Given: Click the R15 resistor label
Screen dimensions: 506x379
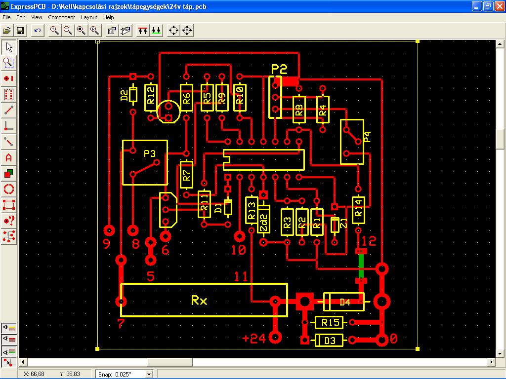Looking at the screenshot, I should (x=331, y=322).
